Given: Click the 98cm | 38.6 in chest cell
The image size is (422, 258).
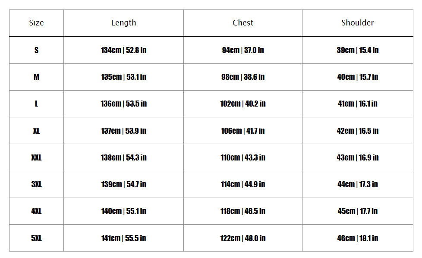Looking at the screenshot, I should pos(243,77).
